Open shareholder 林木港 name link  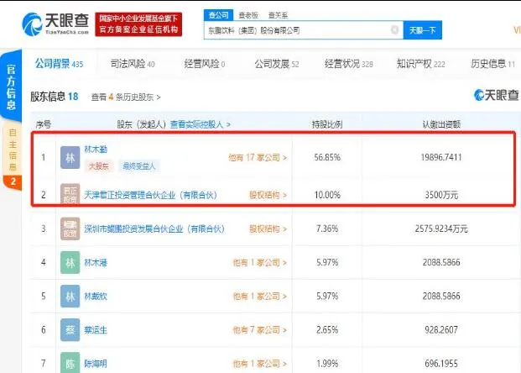pyautogui.click(x=96, y=263)
